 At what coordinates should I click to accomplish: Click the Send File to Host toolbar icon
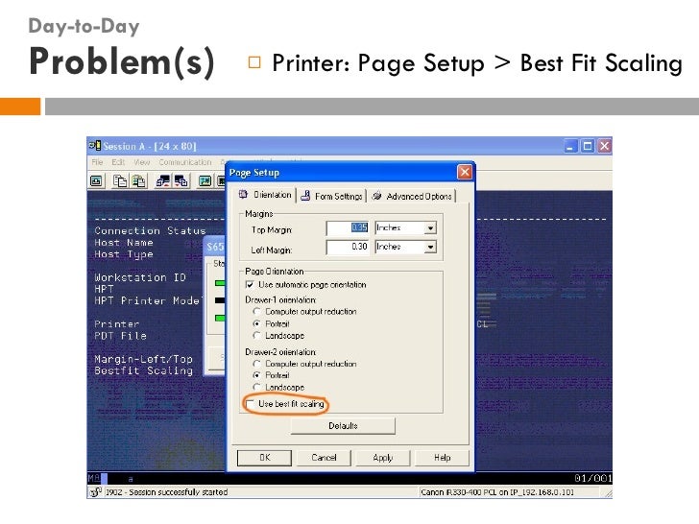162,180
